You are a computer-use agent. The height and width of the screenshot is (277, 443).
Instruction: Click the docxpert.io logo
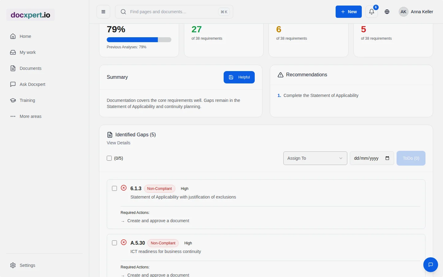click(30, 15)
